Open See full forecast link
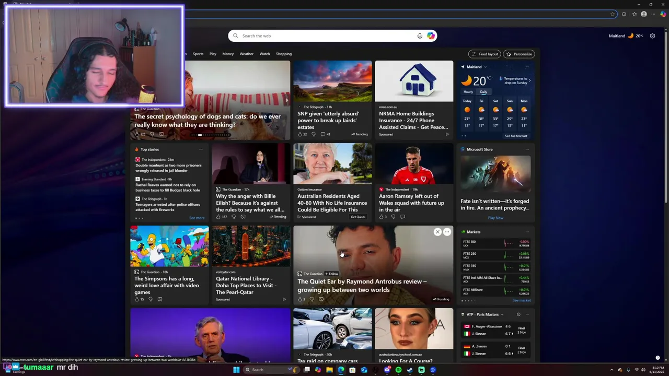This screenshot has width=669, height=376. coord(516,136)
